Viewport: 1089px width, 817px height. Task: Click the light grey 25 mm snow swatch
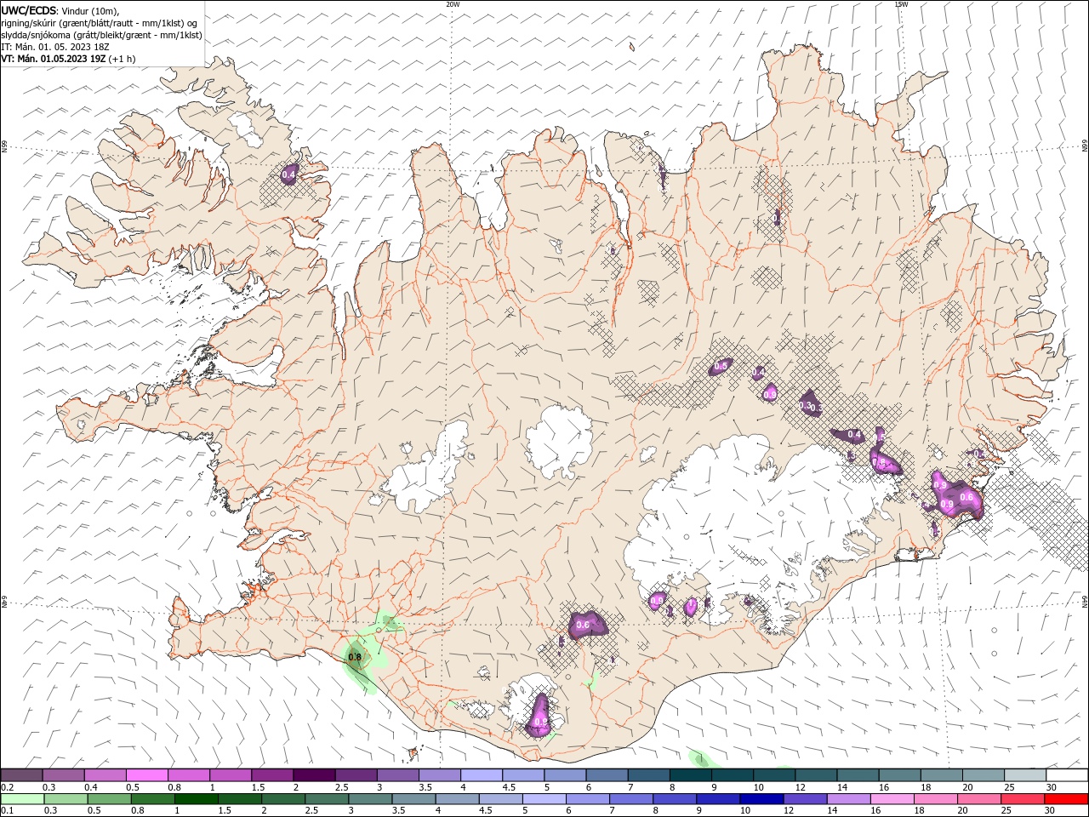point(1025,775)
